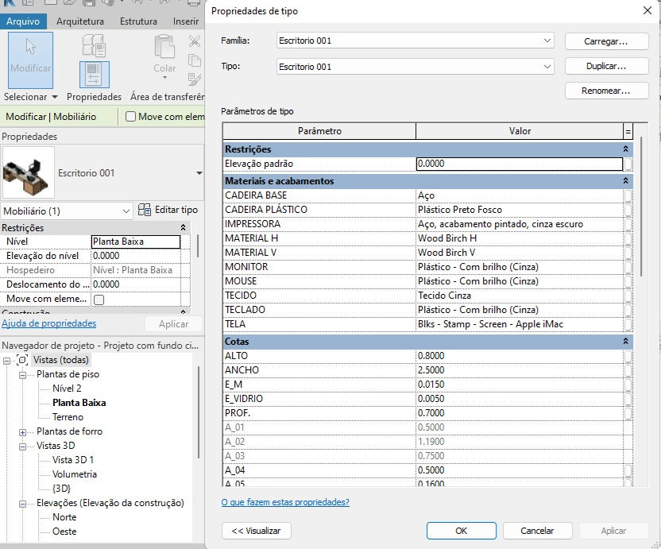Click the Carregar... button
Screen dimensions: 661x549
606,41
